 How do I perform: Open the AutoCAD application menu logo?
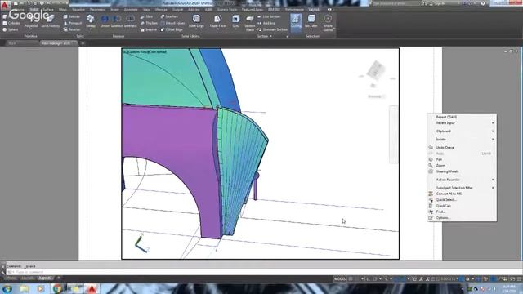pyautogui.click(x=5, y=5)
